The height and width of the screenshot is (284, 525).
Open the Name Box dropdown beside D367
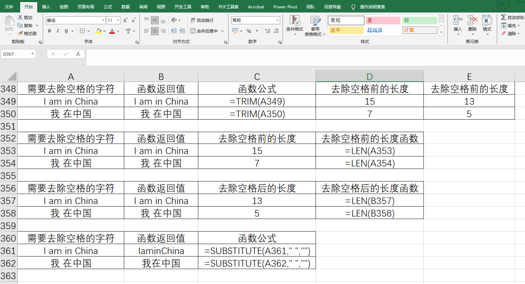click(x=32, y=54)
